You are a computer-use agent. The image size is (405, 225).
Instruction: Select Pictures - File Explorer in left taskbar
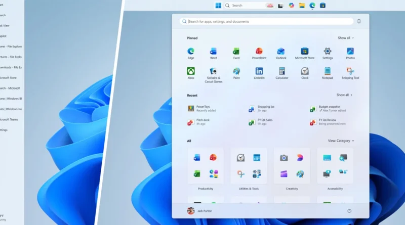[11, 57]
